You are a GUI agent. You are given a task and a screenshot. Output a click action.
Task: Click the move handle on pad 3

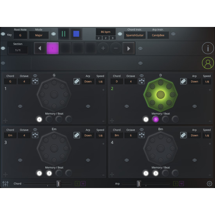click(x=5, y=175)
